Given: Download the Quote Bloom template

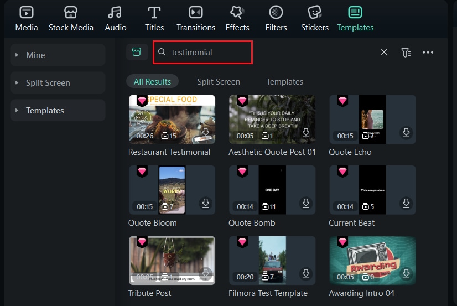Looking at the screenshot, I should click(x=205, y=203).
